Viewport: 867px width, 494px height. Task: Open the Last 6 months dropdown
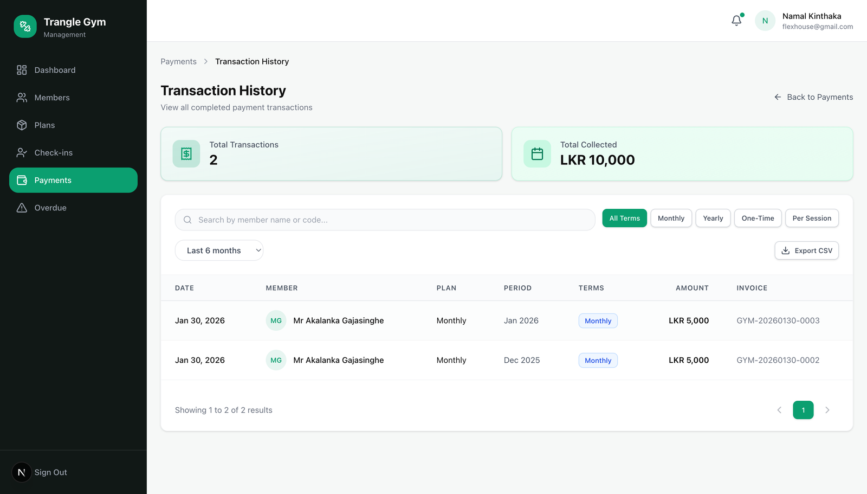[x=219, y=251]
